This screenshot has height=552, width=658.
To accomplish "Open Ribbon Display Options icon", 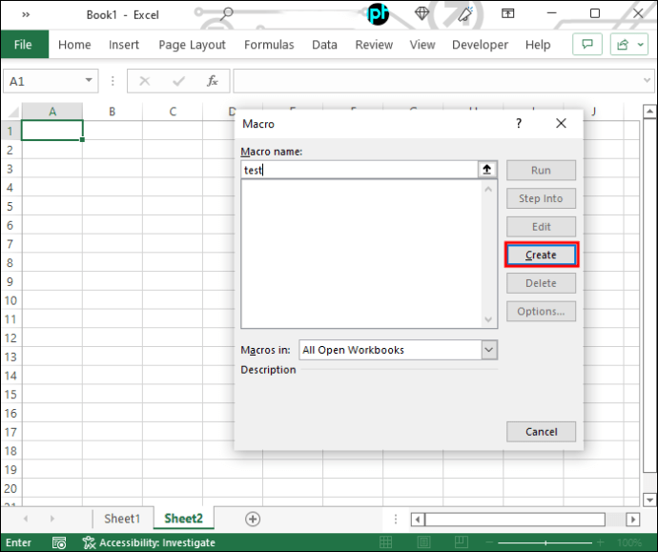I will (507, 14).
